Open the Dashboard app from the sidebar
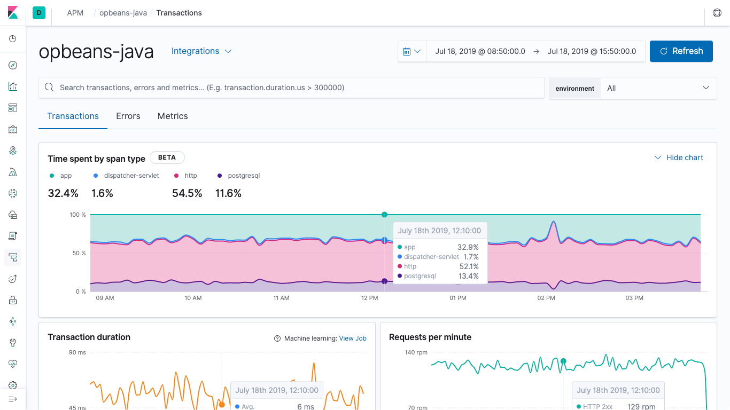Viewport: 730px width, 410px height. (x=13, y=108)
